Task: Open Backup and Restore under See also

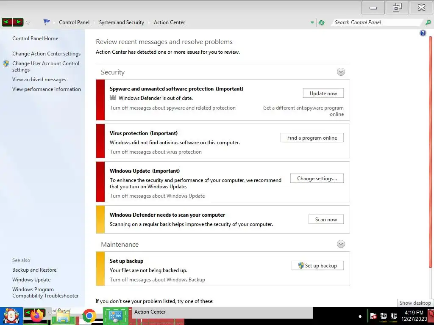Action: click(x=34, y=270)
